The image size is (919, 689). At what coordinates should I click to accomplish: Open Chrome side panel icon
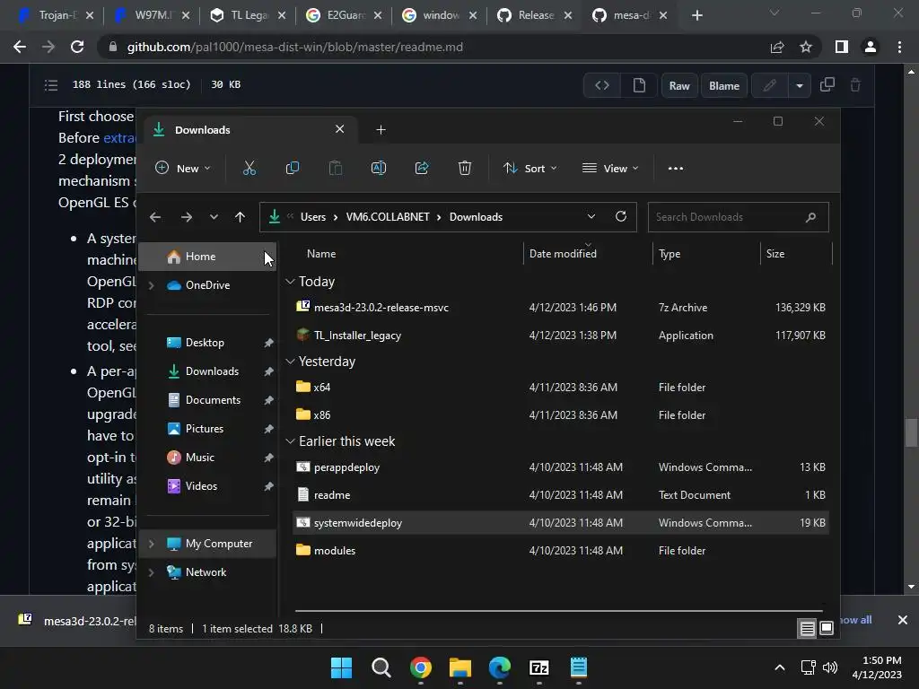click(842, 47)
